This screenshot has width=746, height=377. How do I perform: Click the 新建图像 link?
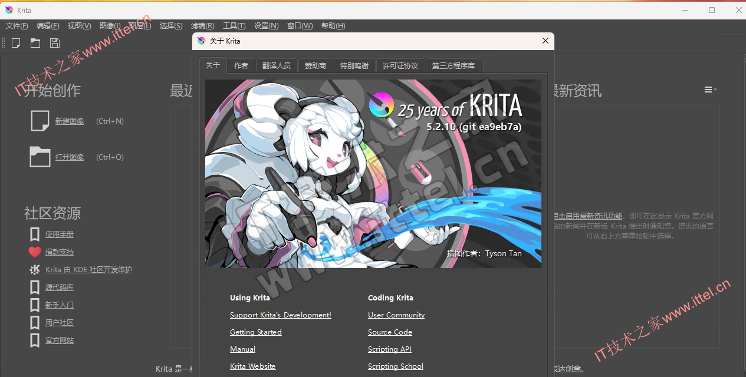[x=70, y=121]
